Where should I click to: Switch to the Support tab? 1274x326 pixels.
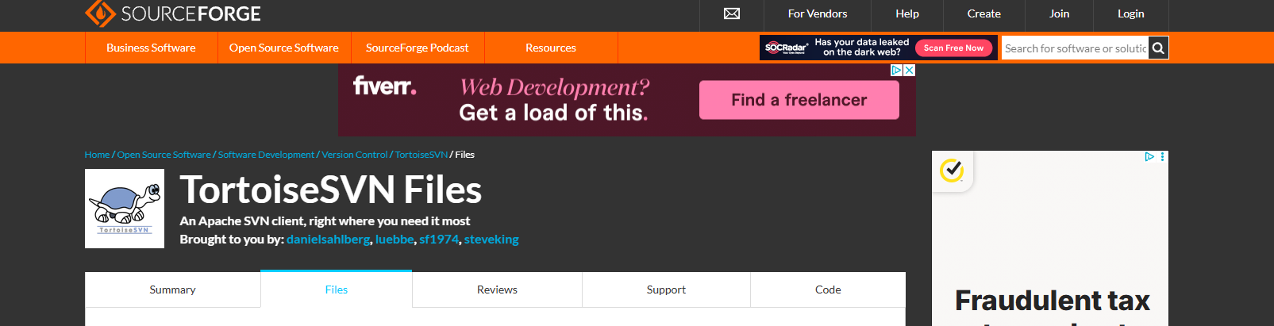click(666, 290)
